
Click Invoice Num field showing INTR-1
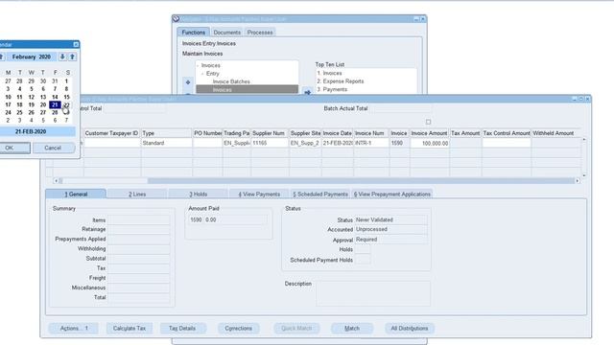click(371, 143)
